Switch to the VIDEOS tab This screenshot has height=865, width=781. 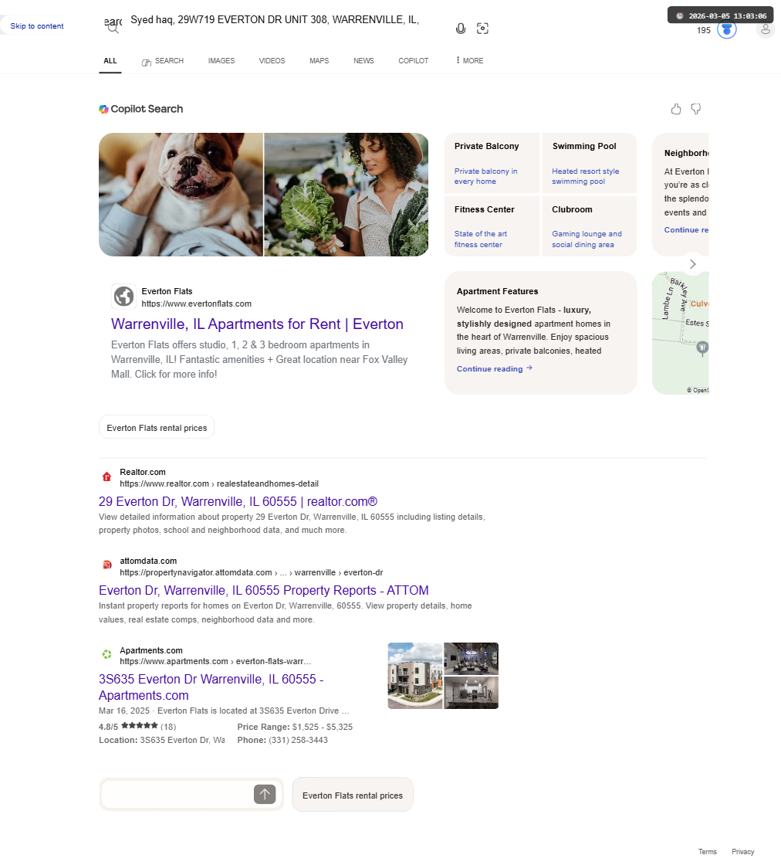pos(272,61)
